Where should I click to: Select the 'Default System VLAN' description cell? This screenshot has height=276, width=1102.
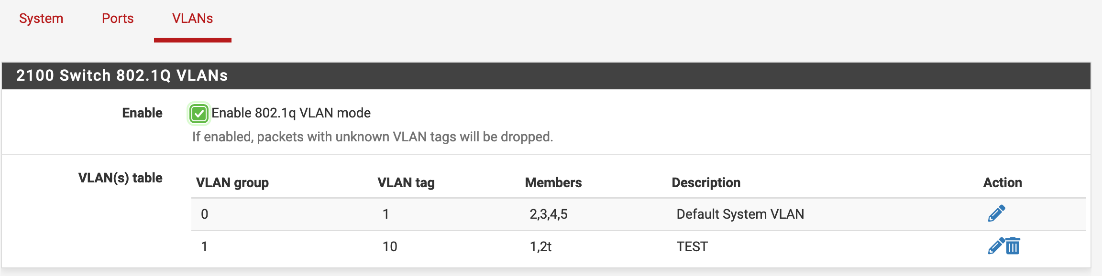tap(740, 214)
